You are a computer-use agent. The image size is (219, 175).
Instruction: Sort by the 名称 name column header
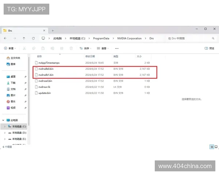tap(39, 57)
